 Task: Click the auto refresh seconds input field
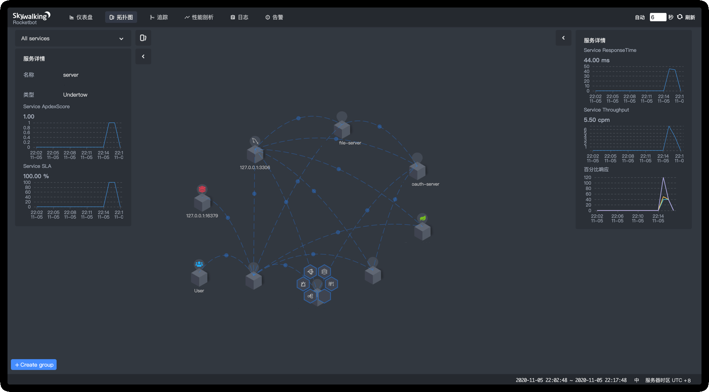(657, 17)
